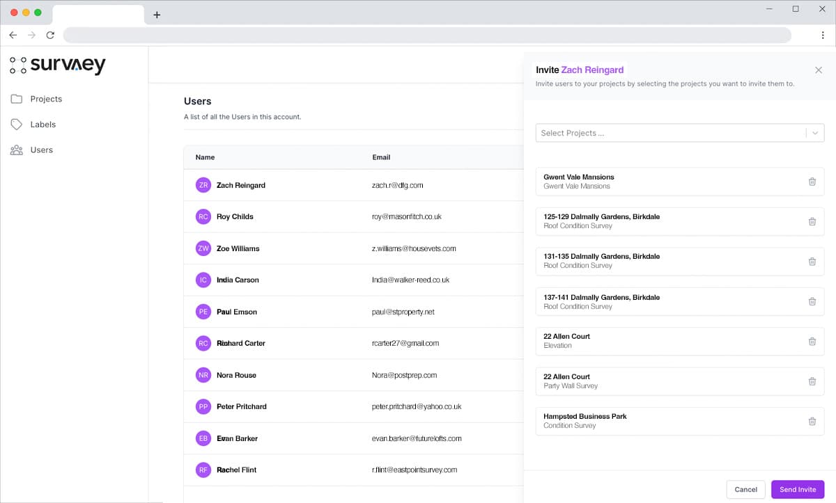The height and width of the screenshot is (503, 836).
Task: Expand the Select Projects dropdown arrow
Action: pos(815,133)
